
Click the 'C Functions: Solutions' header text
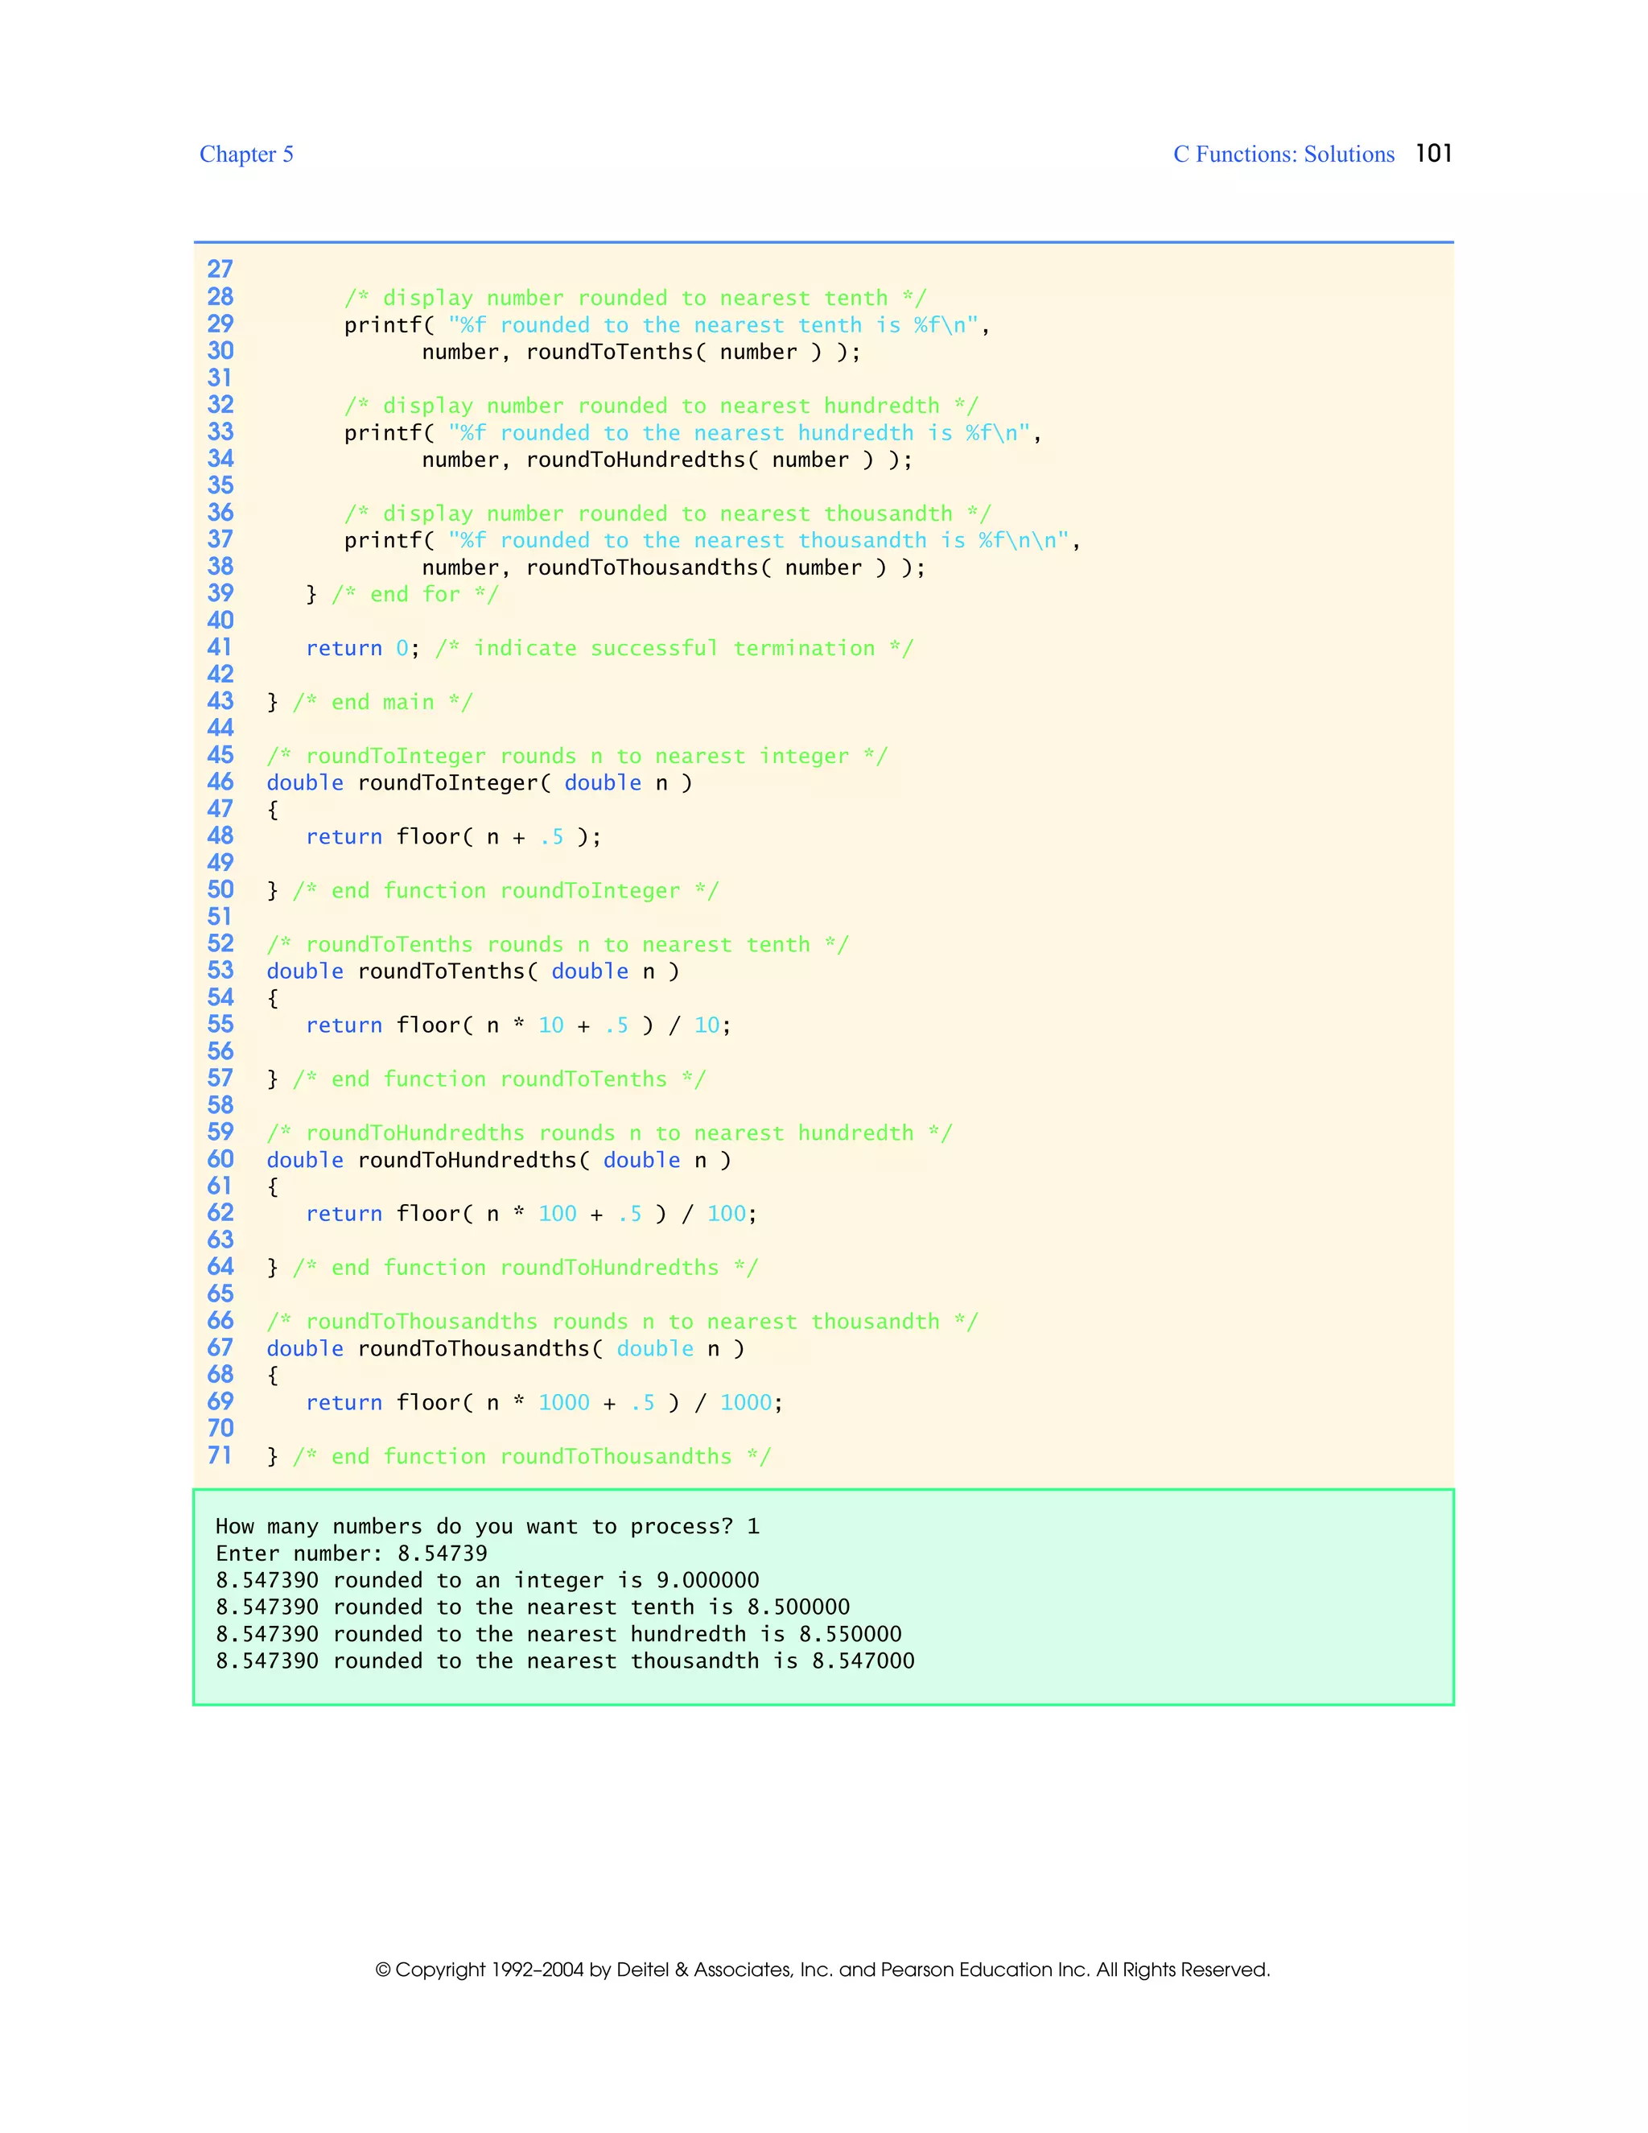(1283, 155)
